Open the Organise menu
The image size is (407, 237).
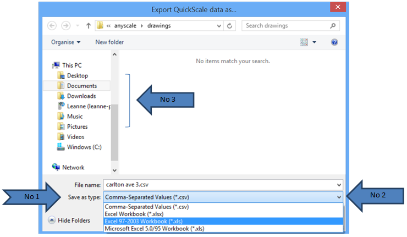coord(66,42)
